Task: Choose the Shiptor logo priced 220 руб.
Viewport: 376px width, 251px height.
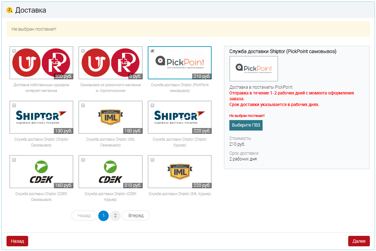Action: pyautogui.click(x=180, y=117)
